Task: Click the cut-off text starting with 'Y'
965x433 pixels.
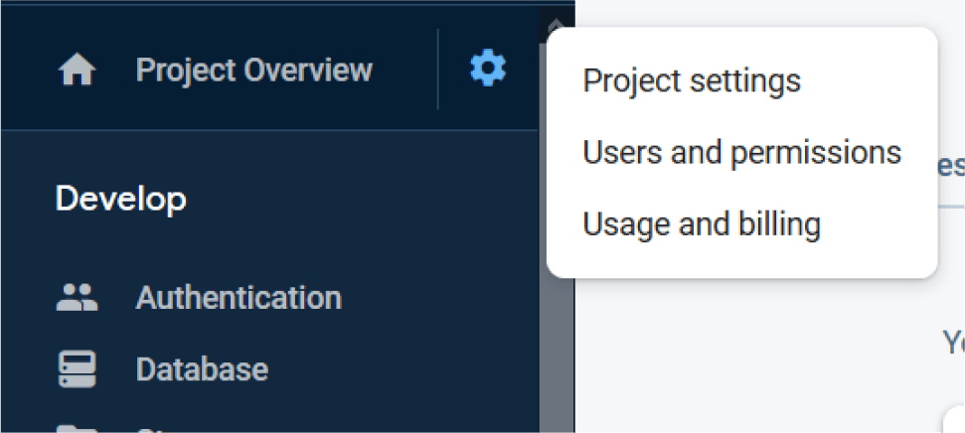Action: coord(952,343)
